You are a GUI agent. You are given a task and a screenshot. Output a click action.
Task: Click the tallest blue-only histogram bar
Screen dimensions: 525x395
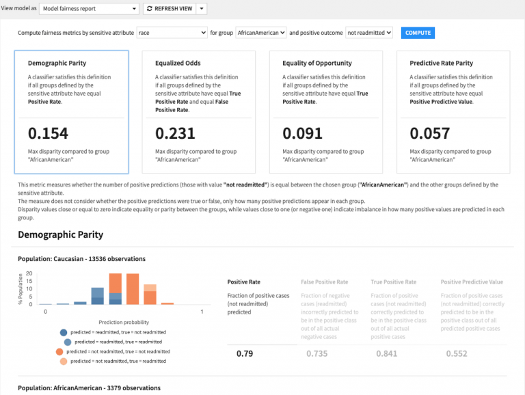(98, 297)
